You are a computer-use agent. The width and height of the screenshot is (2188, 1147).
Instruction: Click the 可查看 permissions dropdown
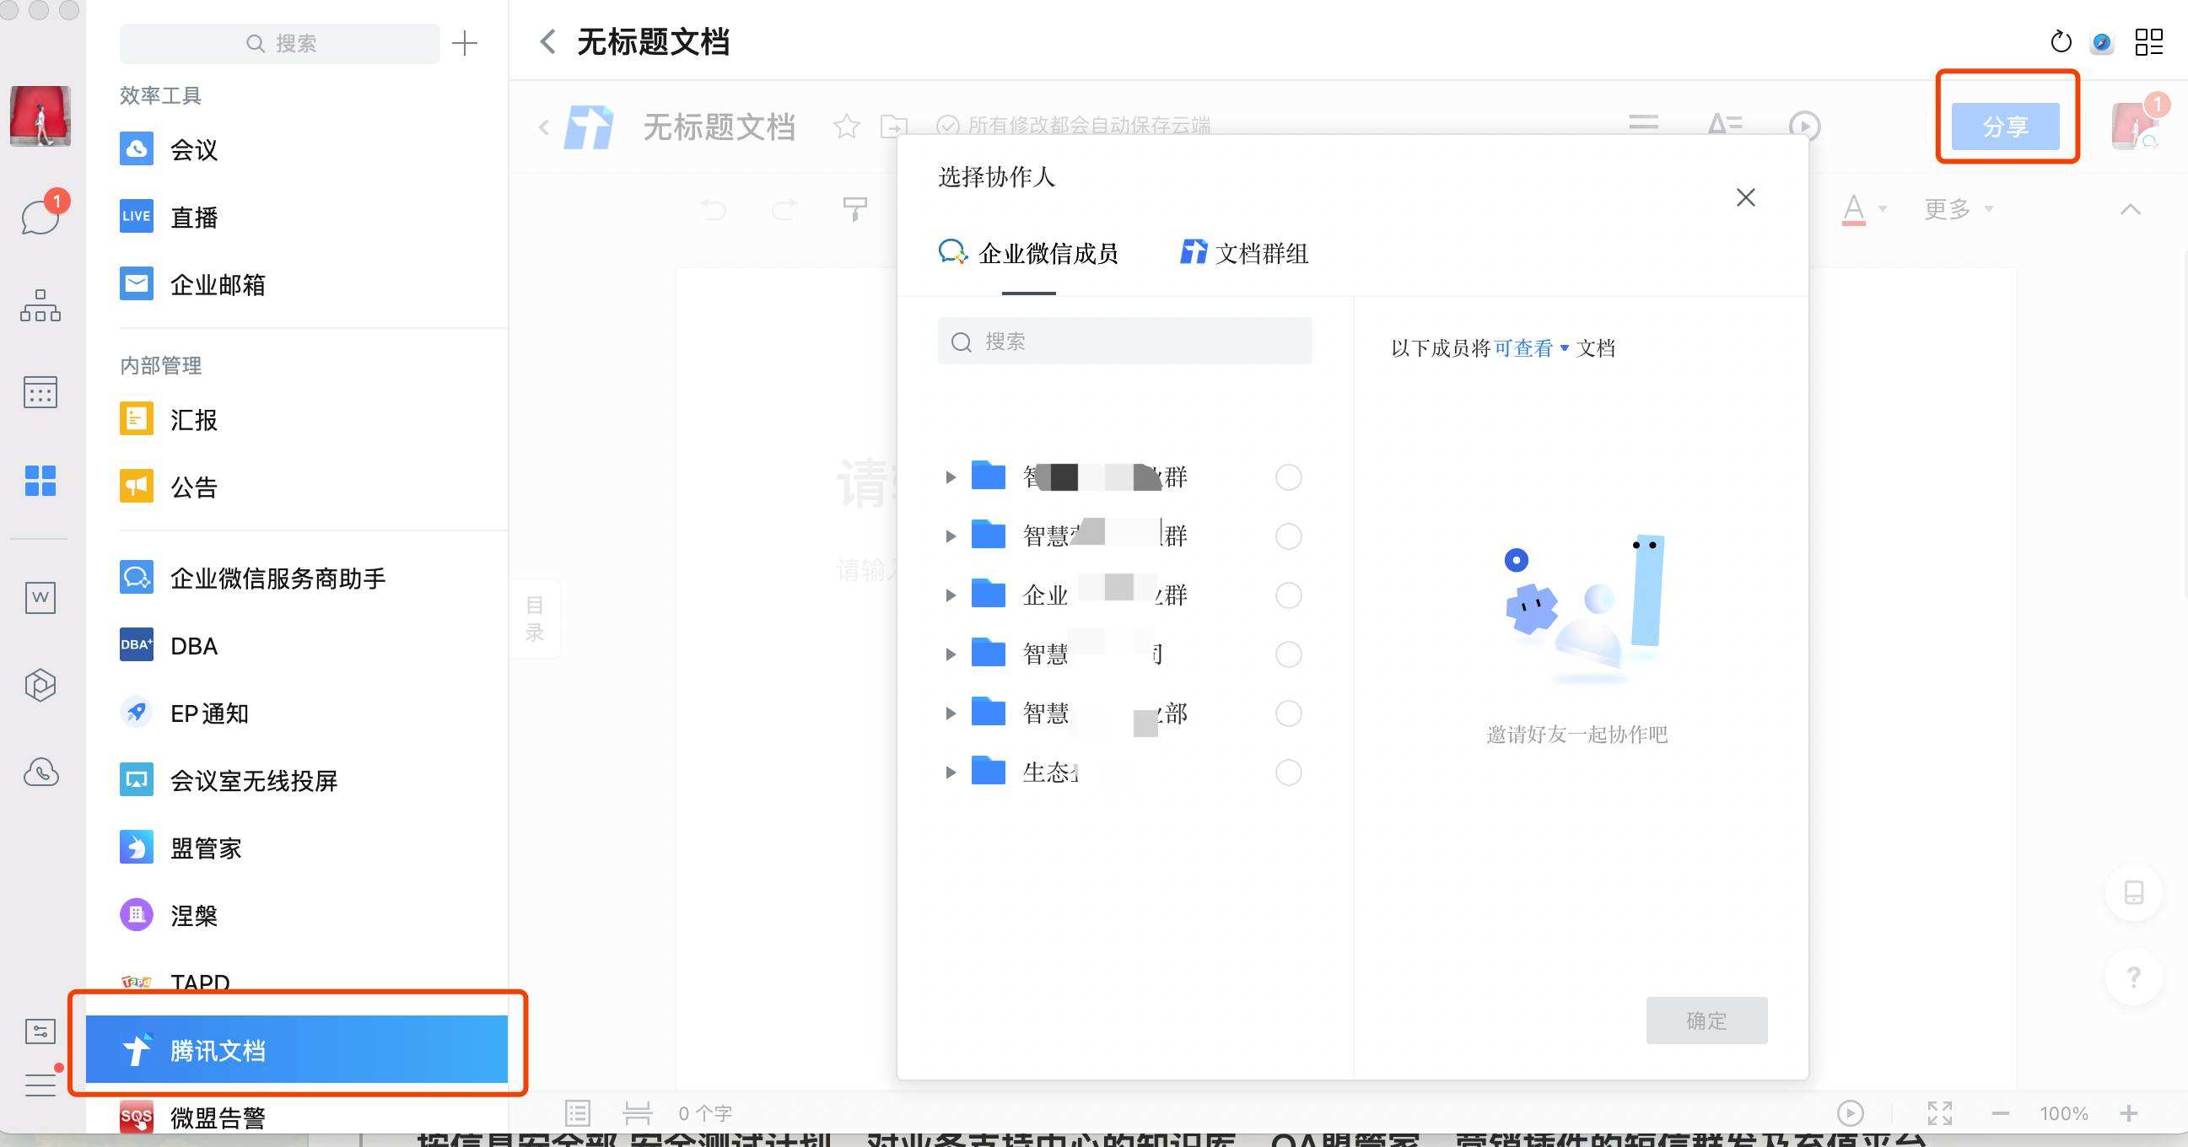tap(1531, 347)
